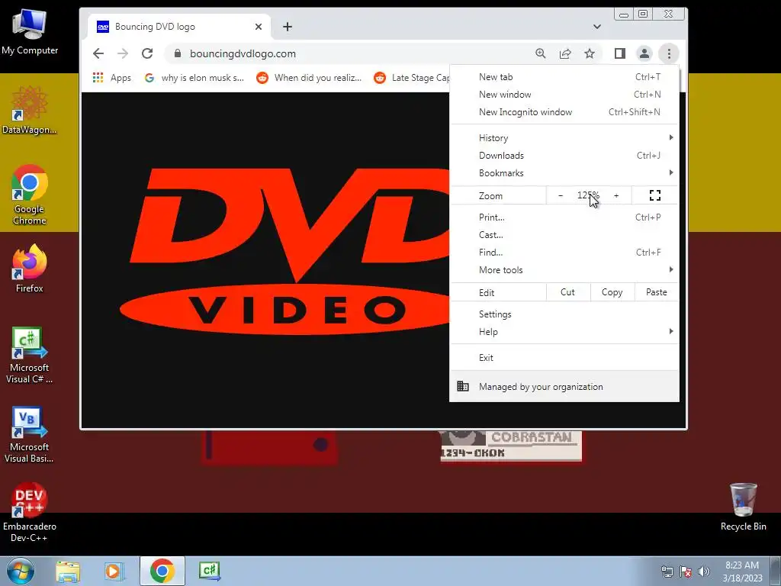Click the share page icon
The height and width of the screenshot is (586, 781).
click(x=565, y=53)
